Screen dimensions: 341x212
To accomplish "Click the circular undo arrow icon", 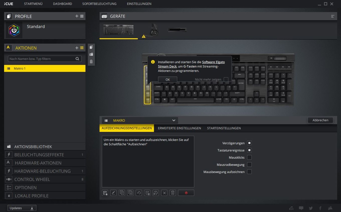I will 139,193.
